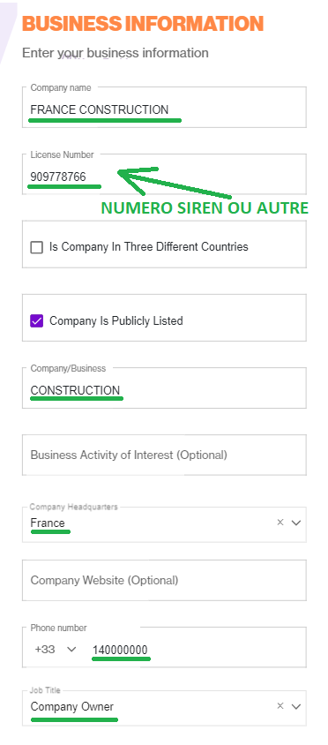Select the Company Owner job title value
Screen dimensions: 328x745
point(72,706)
